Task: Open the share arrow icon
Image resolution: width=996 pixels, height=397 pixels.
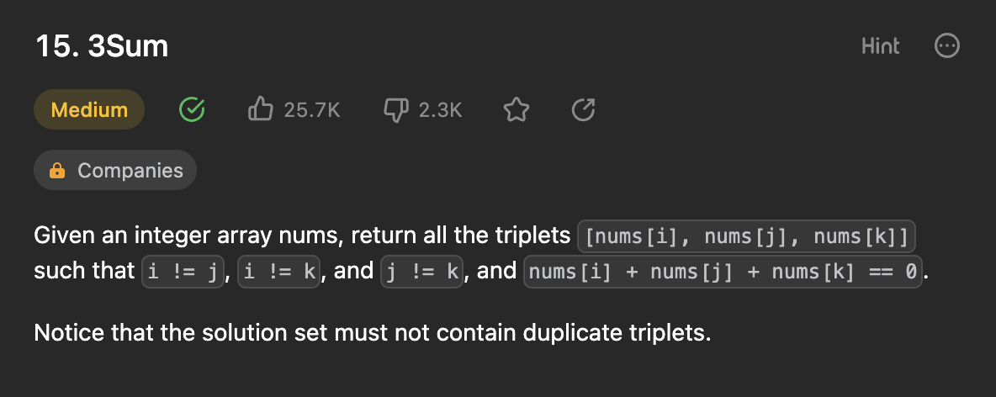Action: pyautogui.click(x=583, y=110)
